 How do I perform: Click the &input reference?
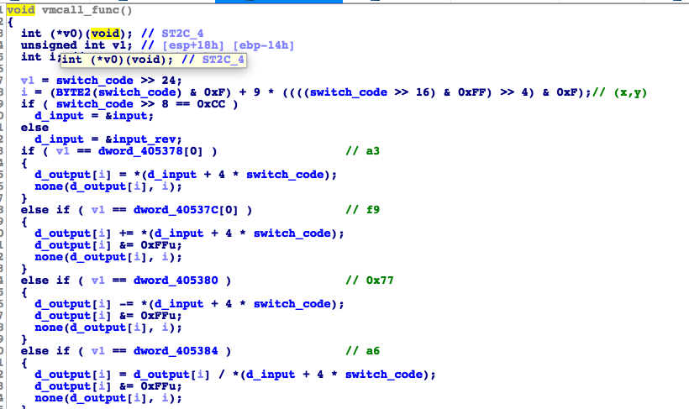127,116
